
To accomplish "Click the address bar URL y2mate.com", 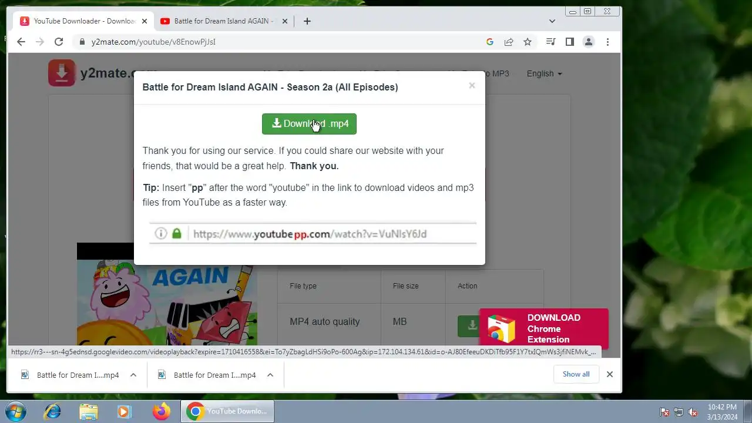I will [153, 42].
